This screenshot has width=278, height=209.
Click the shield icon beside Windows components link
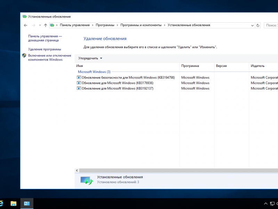24,55
